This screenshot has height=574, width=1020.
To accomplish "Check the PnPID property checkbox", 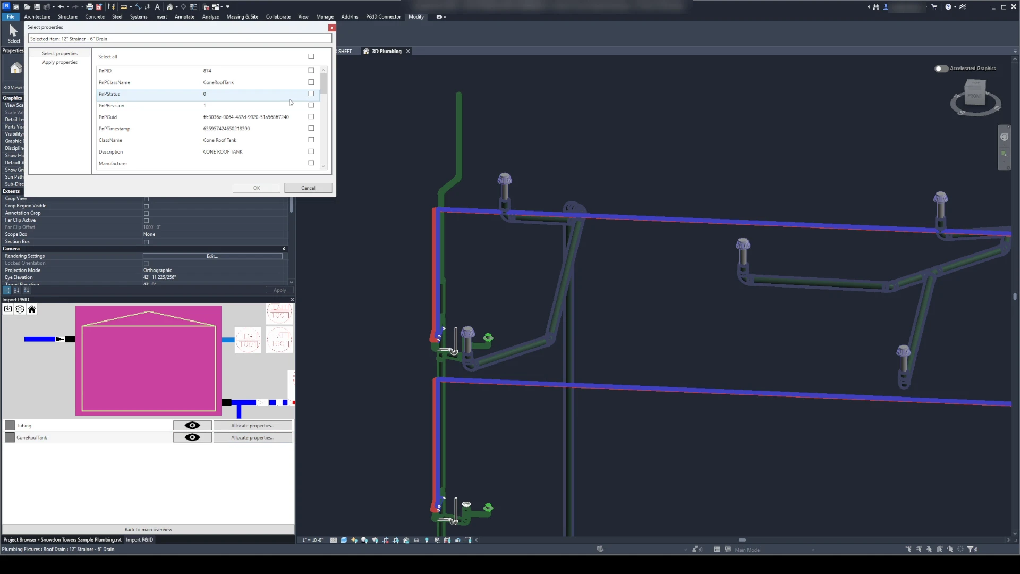I will click(x=311, y=71).
